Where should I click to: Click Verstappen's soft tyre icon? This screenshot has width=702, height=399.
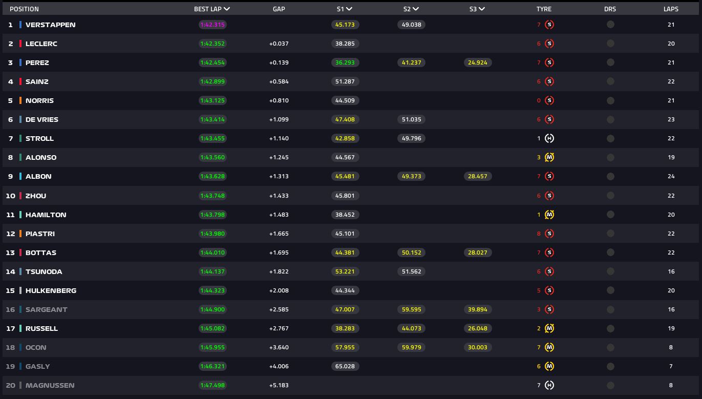point(549,25)
